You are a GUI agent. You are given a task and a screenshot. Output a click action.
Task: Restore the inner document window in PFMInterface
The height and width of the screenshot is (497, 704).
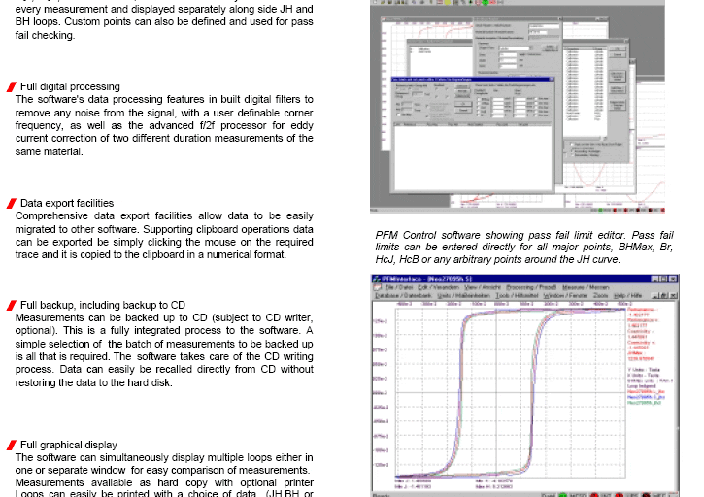664,296
